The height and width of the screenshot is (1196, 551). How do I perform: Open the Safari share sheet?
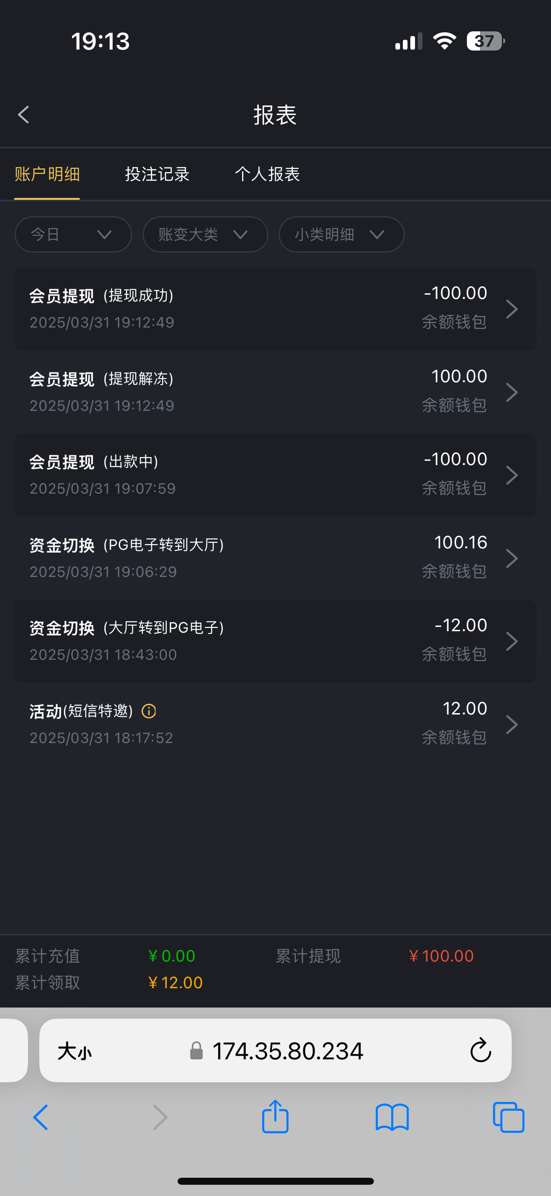(x=275, y=1117)
